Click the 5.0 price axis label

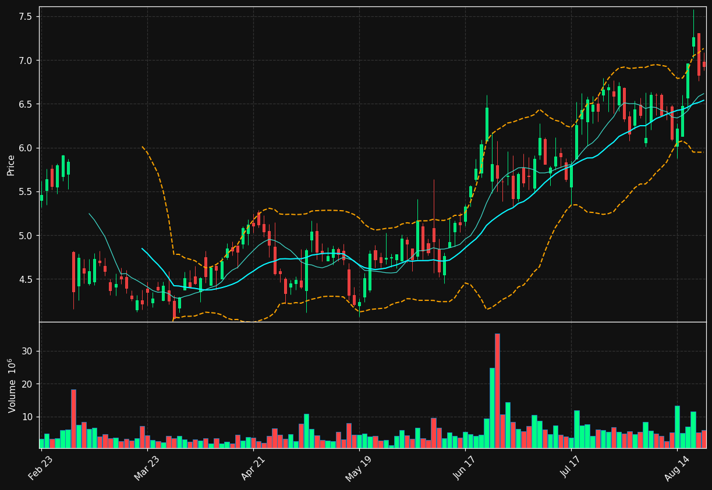tap(25, 236)
